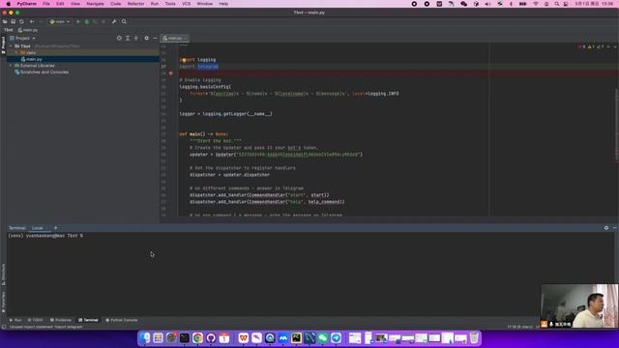Add a new terminal session with plus
This screenshot has height=348, width=619.
56,228
